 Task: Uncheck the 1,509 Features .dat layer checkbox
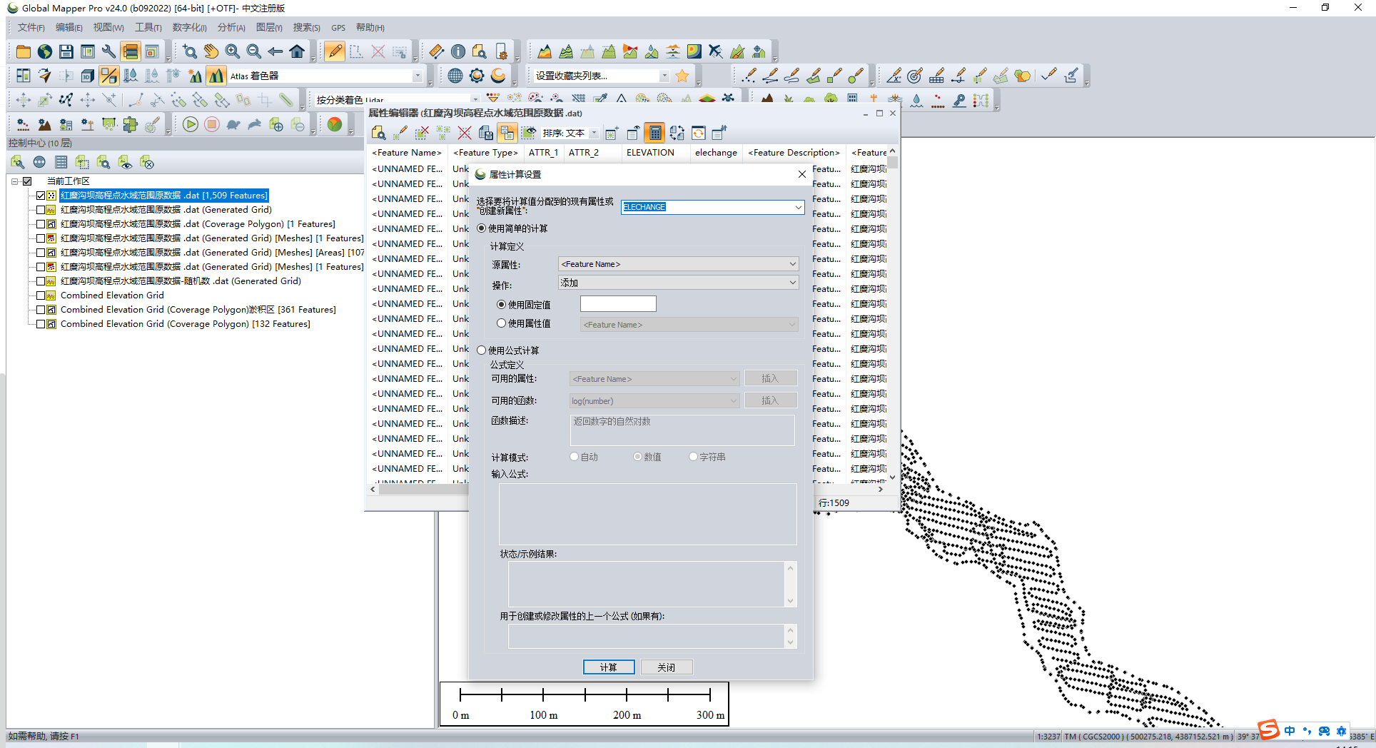coord(41,196)
